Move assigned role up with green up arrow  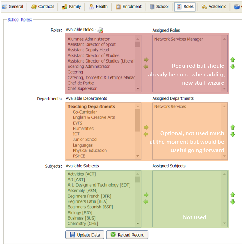(x=233, y=60)
